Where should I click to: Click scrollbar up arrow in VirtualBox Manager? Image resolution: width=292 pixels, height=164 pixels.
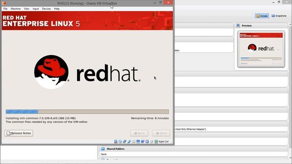coord(290,24)
